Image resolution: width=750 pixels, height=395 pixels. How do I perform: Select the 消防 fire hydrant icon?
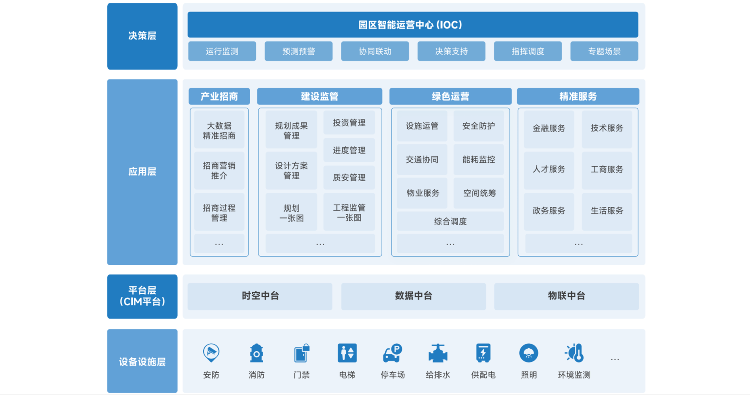point(257,353)
